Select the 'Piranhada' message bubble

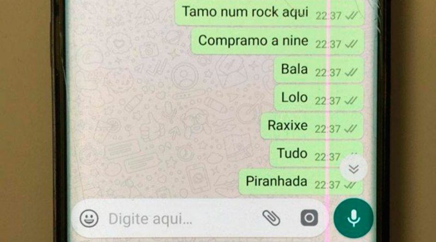(x=301, y=182)
